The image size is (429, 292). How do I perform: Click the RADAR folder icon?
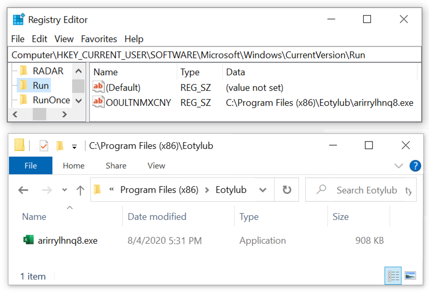24,71
